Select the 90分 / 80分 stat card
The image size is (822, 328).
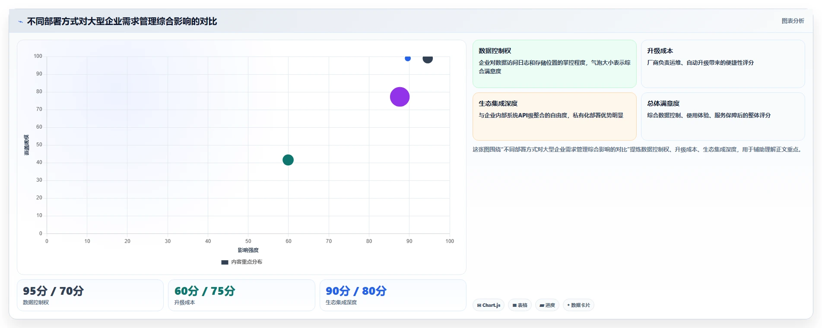point(393,295)
